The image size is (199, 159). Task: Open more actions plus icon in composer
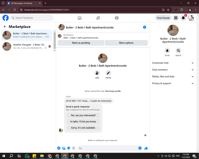tap(59, 148)
